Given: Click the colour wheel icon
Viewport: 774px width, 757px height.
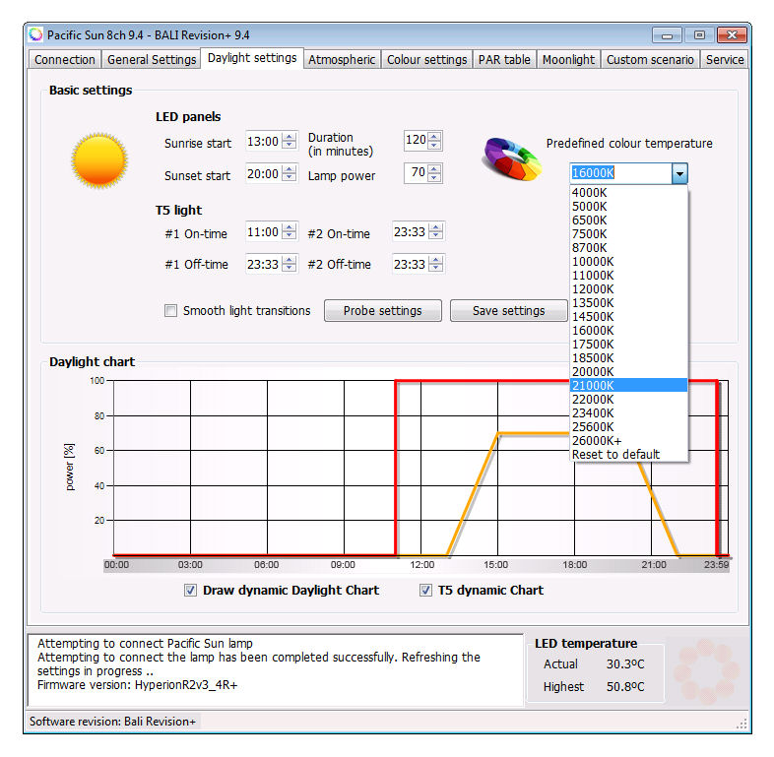Looking at the screenshot, I should (x=511, y=158).
